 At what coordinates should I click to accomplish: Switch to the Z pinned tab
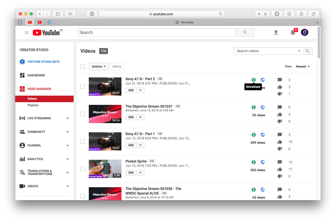[20, 22]
